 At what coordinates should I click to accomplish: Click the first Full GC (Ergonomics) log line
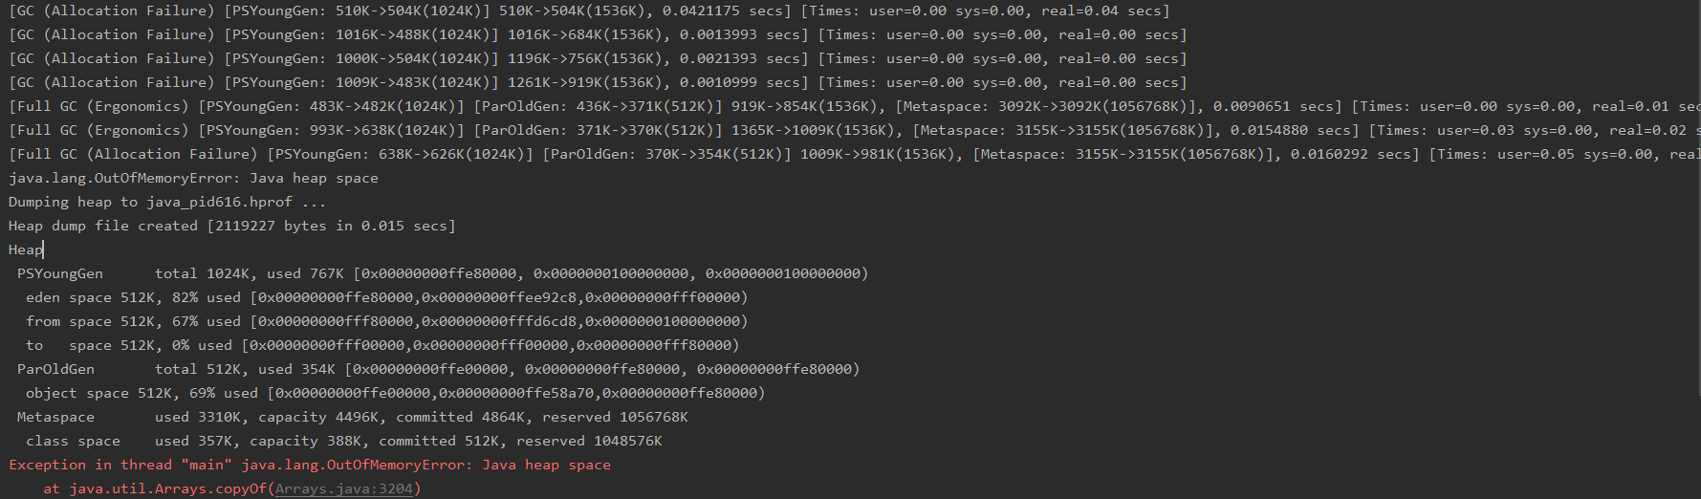(x=854, y=106)
